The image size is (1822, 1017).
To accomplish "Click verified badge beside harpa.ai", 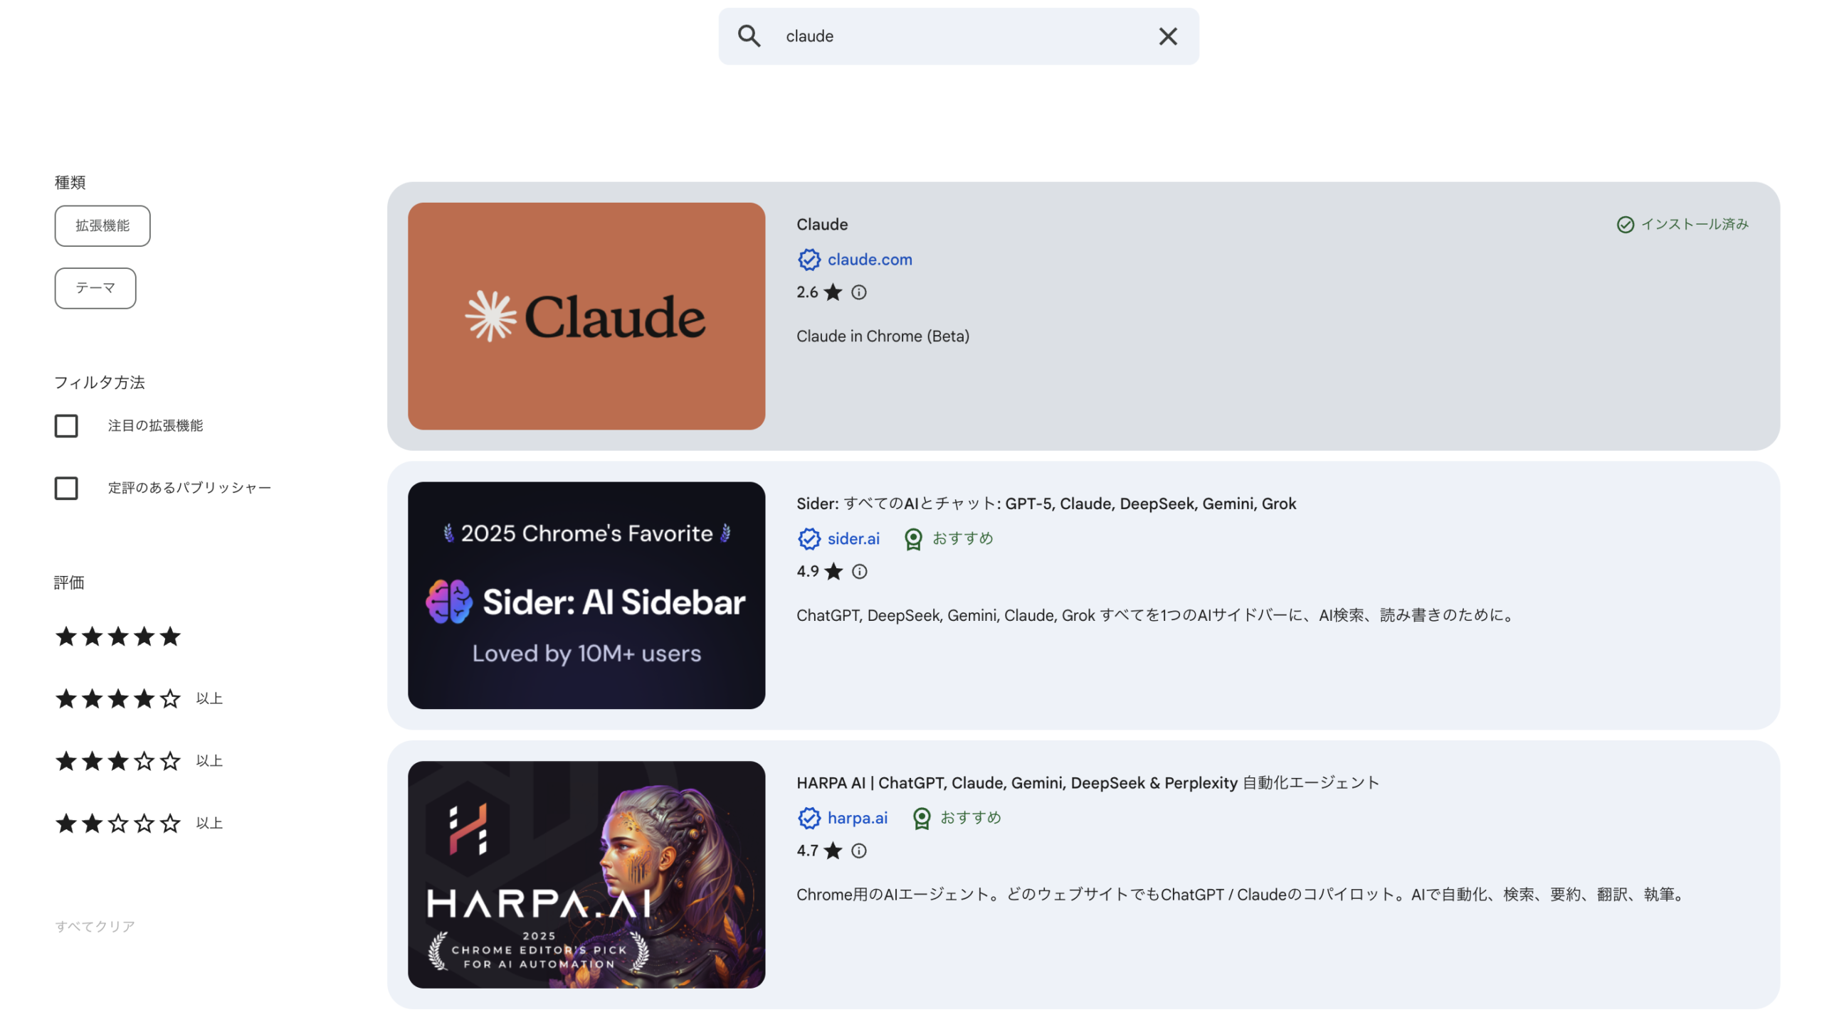I will [x=809, y=819].
